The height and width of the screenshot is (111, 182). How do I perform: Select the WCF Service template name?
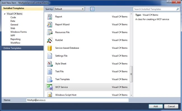[x=62, y=87]
